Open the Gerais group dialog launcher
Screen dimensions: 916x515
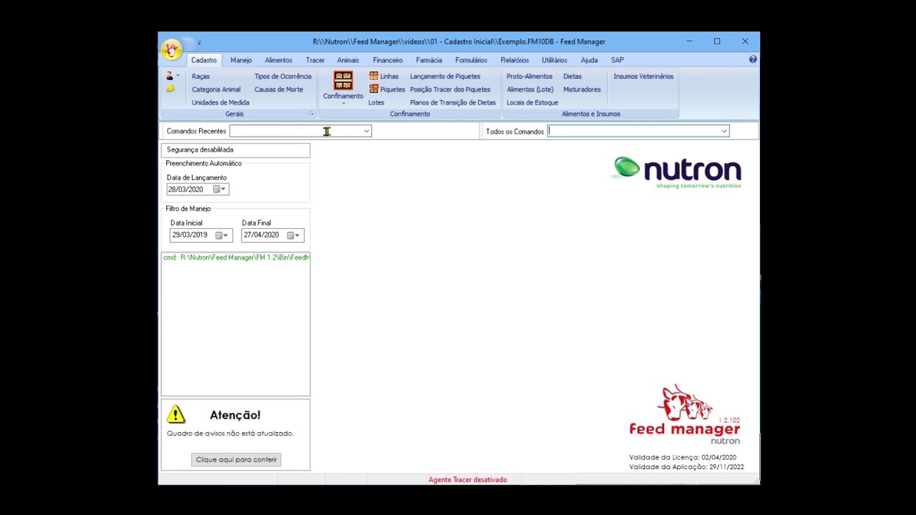click(x=311, y=114)
